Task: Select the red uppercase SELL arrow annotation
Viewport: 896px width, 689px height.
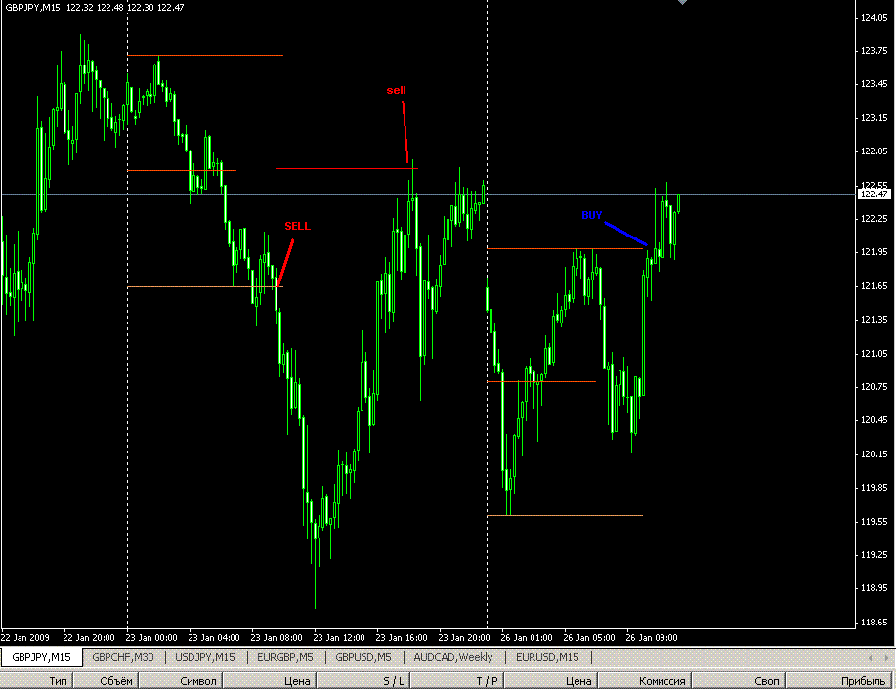Action: tap(297, 226)
